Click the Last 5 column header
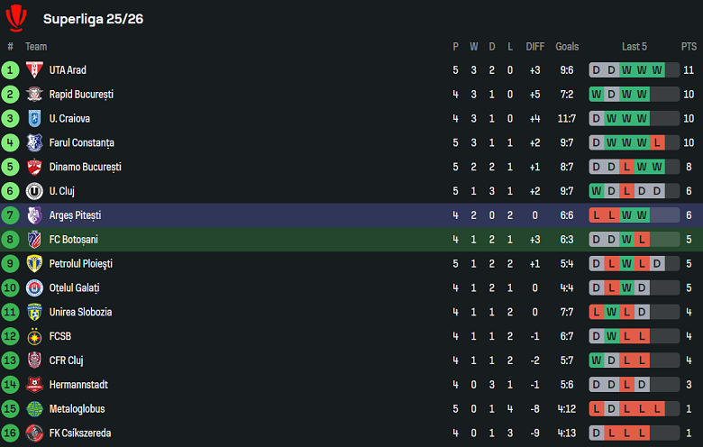 click(x=634, y=47)
